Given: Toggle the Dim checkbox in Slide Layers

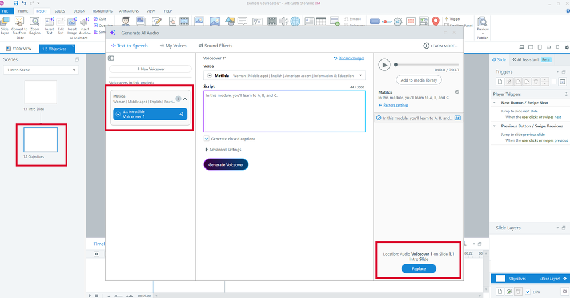Looking at the screenshot, I should pos(528,292).
